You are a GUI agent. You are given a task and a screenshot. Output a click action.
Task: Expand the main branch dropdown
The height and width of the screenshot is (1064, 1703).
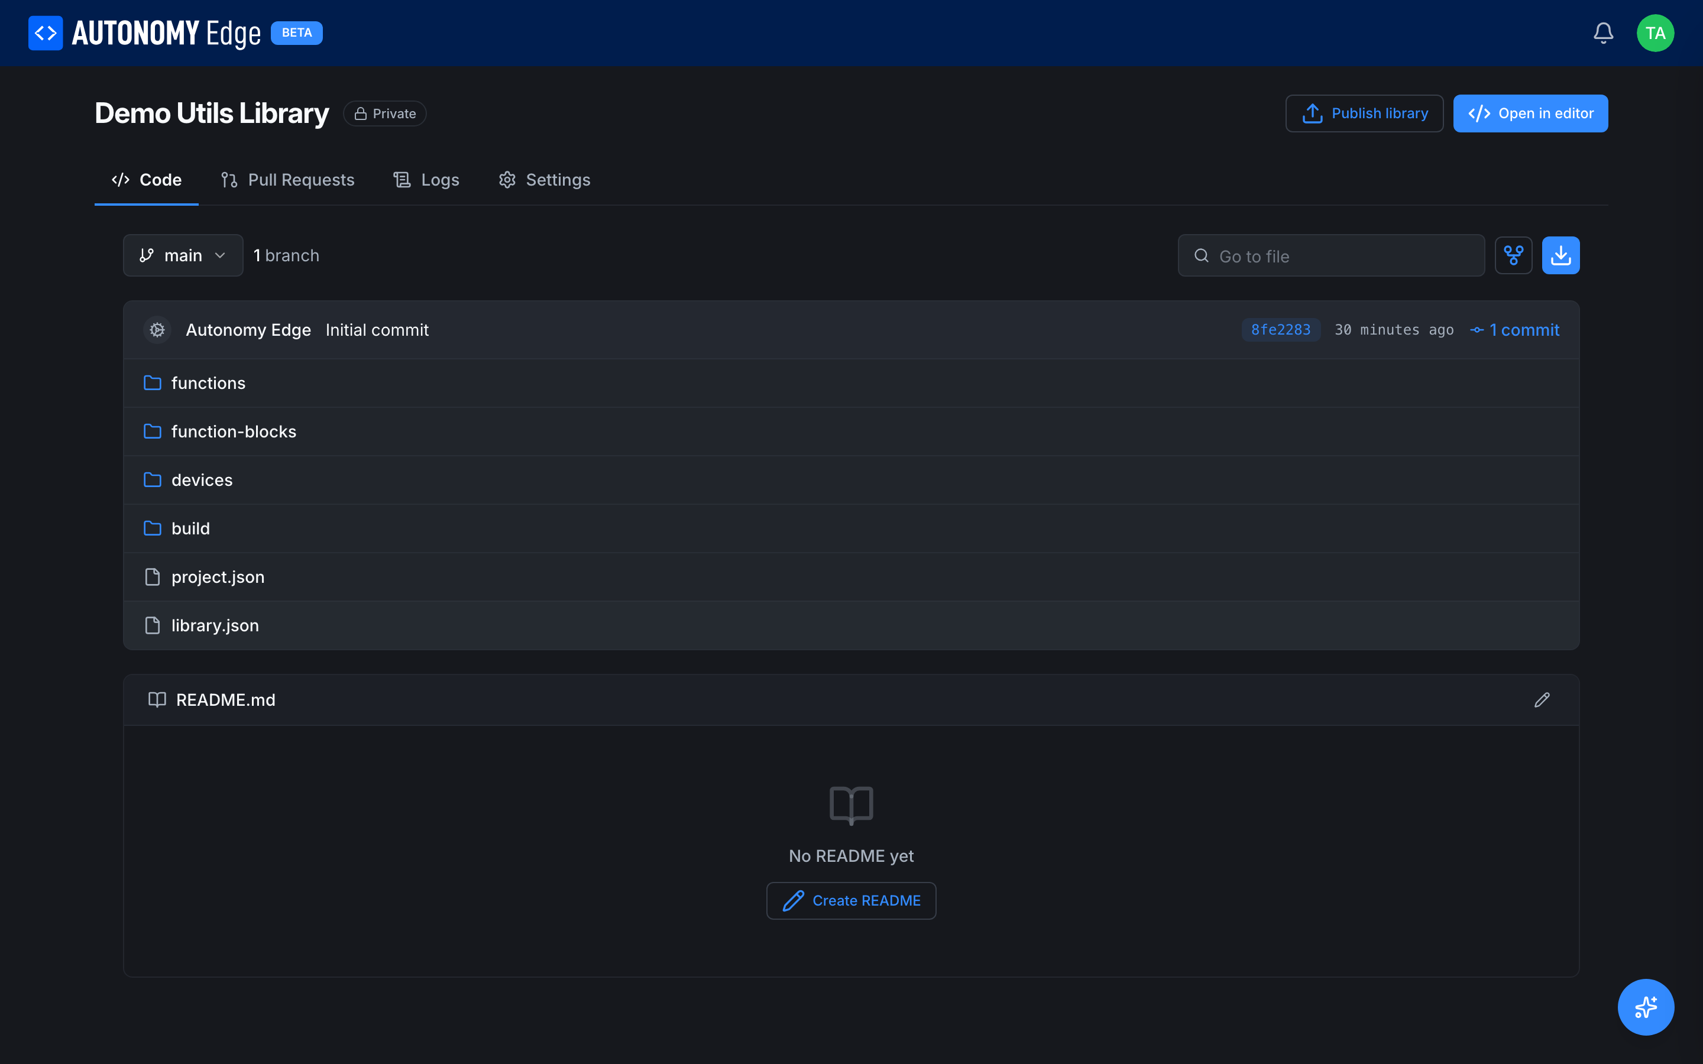(183, 255)
